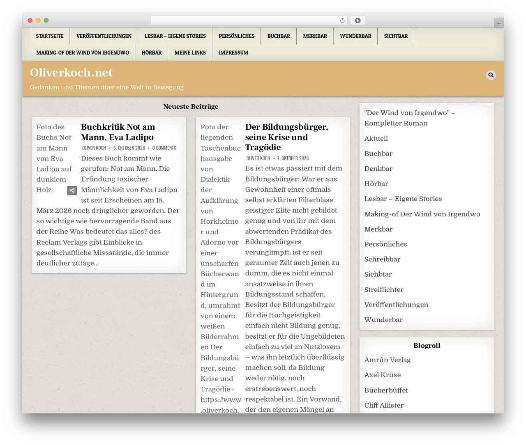Open the site search magnifier icon
The height and width of the screenshot is (445, 526).
click(491, 75)
